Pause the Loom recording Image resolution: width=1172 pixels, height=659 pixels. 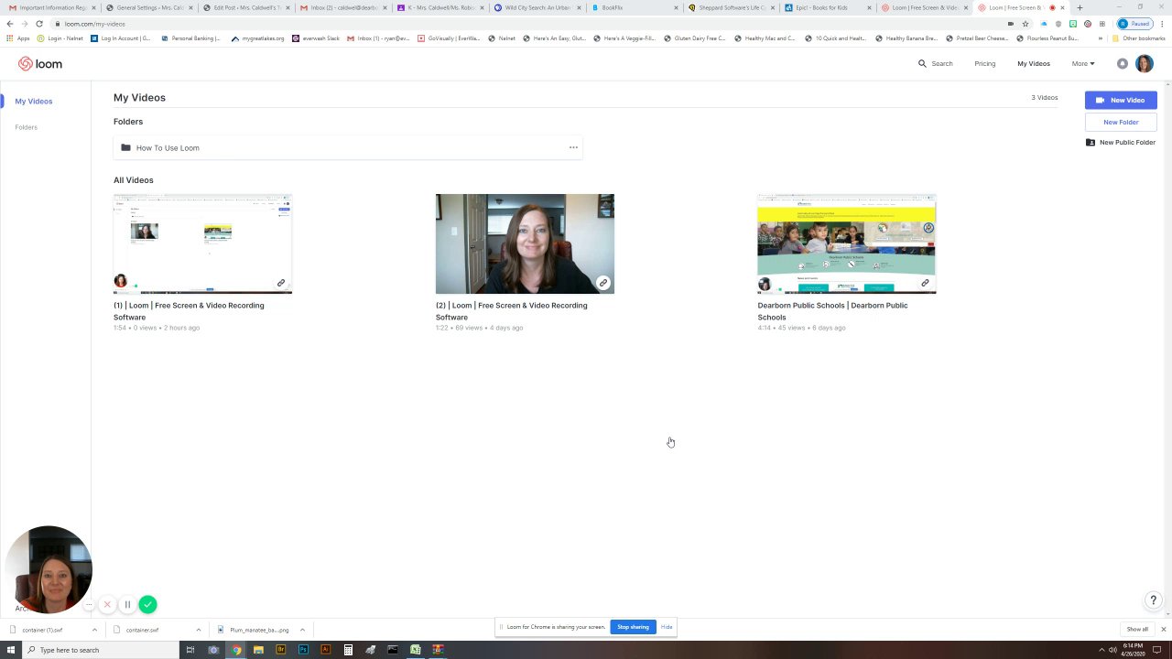(x=127, y=604)
